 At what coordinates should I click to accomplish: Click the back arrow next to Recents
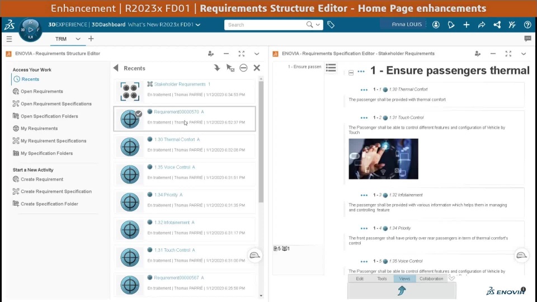pos(116,68)
